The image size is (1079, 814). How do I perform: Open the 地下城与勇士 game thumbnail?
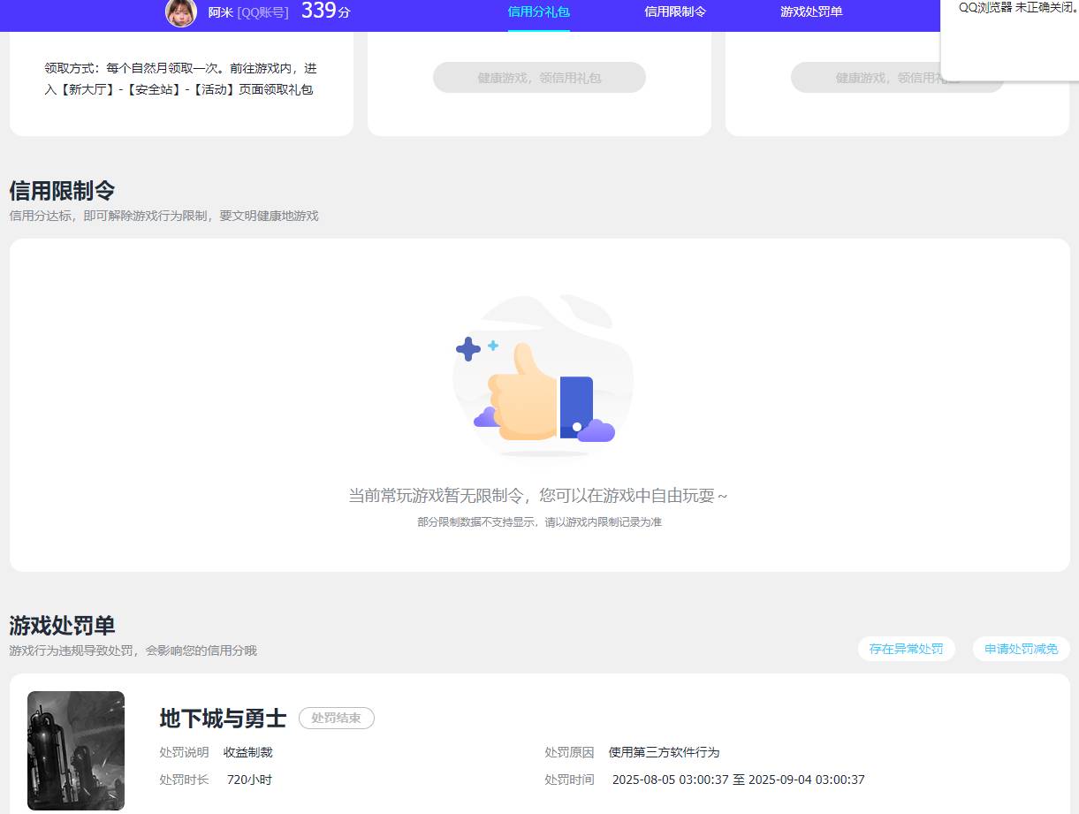(x=75, y=750)
